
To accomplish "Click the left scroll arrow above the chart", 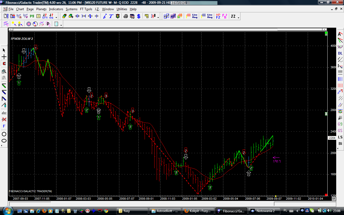I will pyautogui.click(x=11, y=29).
